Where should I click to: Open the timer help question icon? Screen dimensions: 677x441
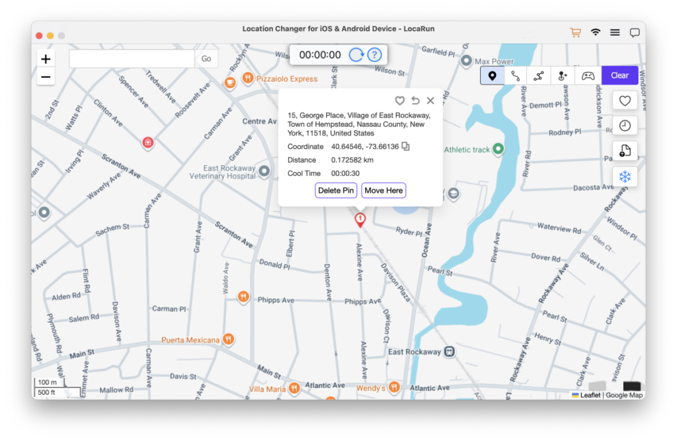click(374, 55)
